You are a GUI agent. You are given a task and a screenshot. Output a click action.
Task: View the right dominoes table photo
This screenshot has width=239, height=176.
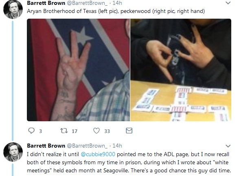181,70
